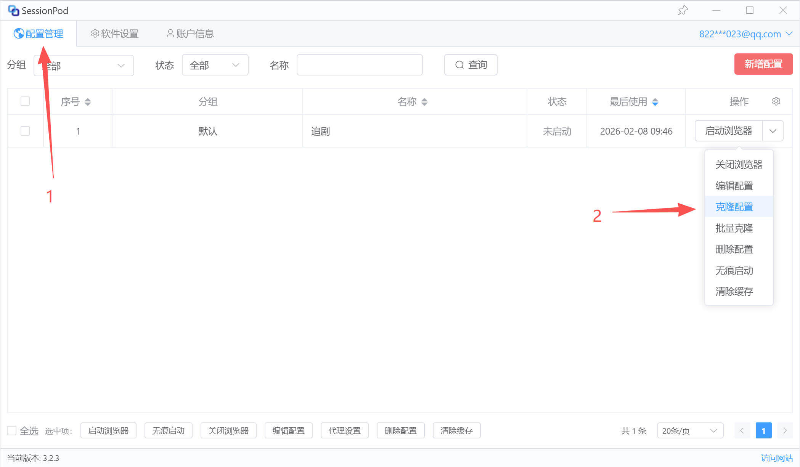Enable the 全选 checkbox at the bottom
Viewport: 800px width, 467px height.
[x=12, y=431]
